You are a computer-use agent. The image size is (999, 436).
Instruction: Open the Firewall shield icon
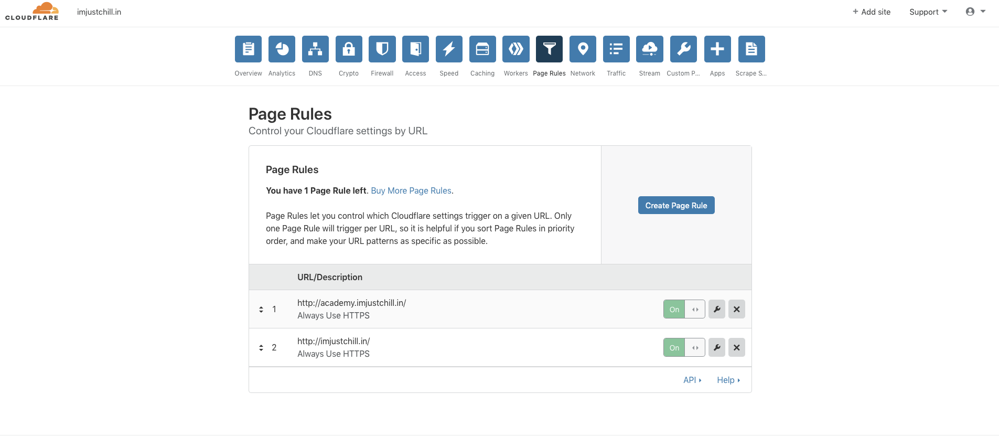[x=382, y=49]
